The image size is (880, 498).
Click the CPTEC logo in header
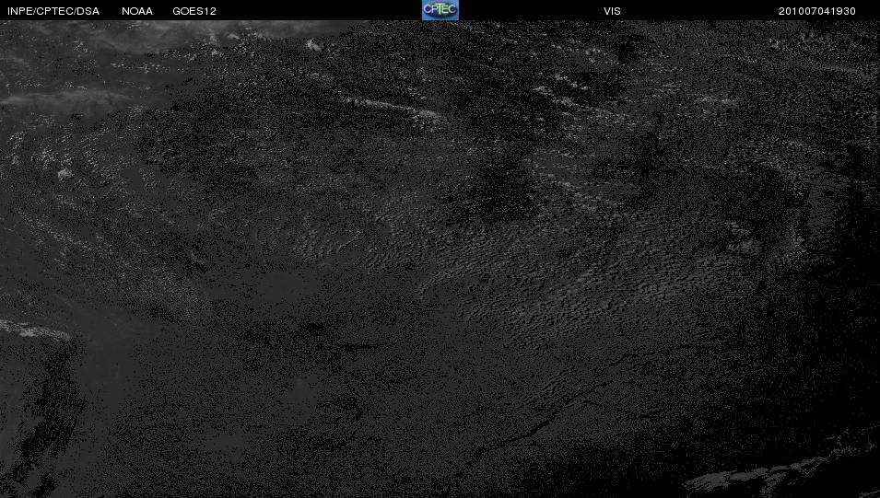click(x=440, y=10)
